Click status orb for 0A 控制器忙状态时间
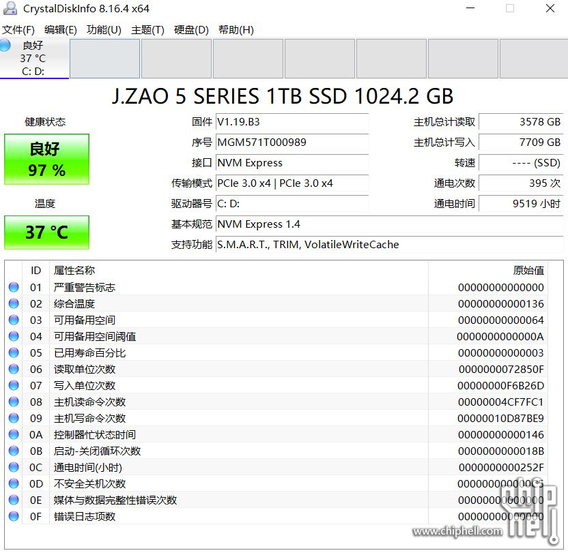The image size is (568, 555). (x=14, y=434)
